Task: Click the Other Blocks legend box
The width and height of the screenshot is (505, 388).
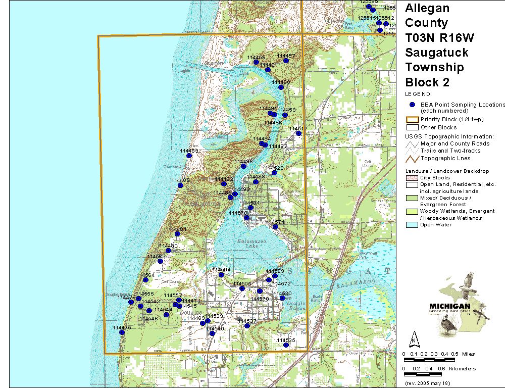Action: pyautogui.click(x=412, y=127)
